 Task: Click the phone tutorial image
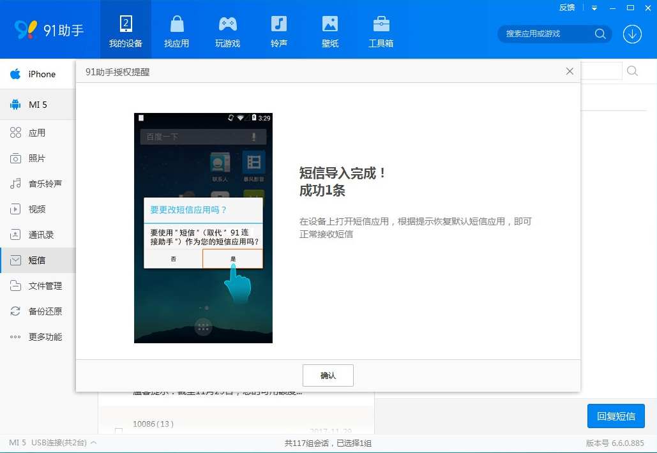pos(203,228)
